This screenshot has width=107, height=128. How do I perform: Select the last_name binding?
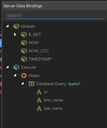pos(53,109)
